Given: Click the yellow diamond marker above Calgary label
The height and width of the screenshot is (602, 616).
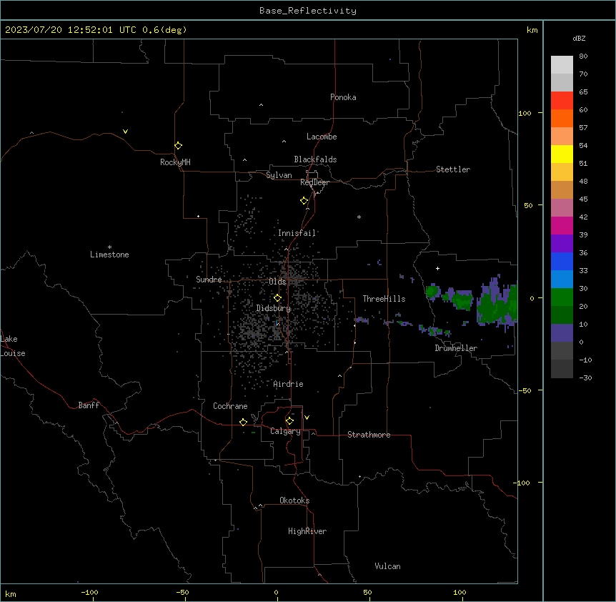Looking at the screenshot, I should tap(289, 421).
